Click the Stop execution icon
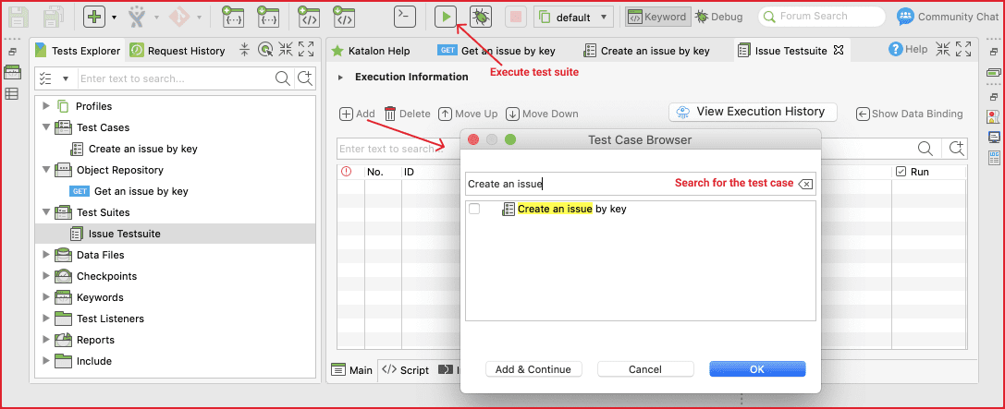 [x=516, y=17]
